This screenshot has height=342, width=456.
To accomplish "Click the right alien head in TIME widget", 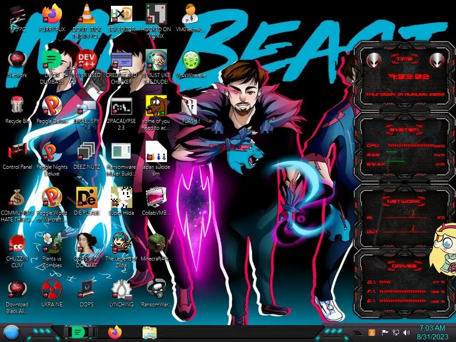I will click(437, 60).
